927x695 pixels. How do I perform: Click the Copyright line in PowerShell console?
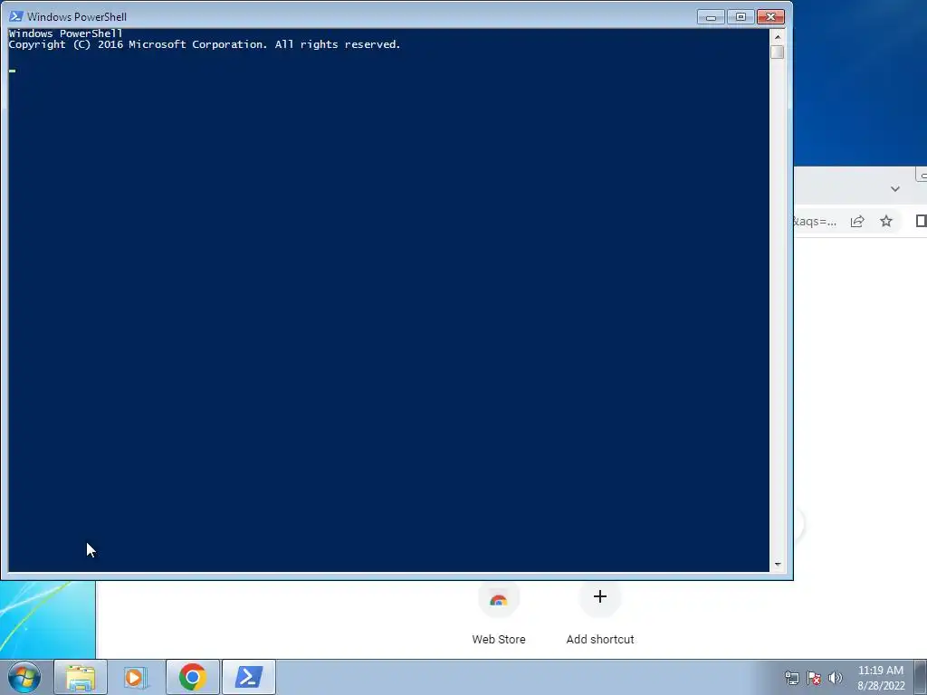(205, 45)
